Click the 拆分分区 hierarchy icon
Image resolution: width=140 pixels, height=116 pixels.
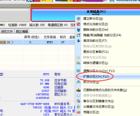[78, 82]
